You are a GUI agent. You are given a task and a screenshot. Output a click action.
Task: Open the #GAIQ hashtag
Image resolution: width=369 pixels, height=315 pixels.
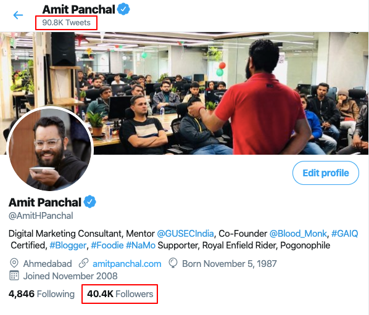pyautogui.click(x=345, y=234)
